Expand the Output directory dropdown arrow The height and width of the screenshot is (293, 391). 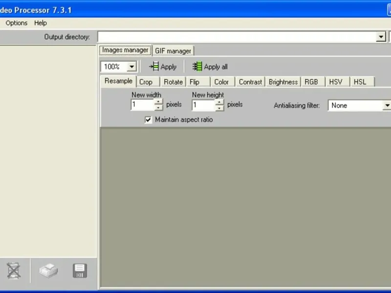tap(381, 37)
